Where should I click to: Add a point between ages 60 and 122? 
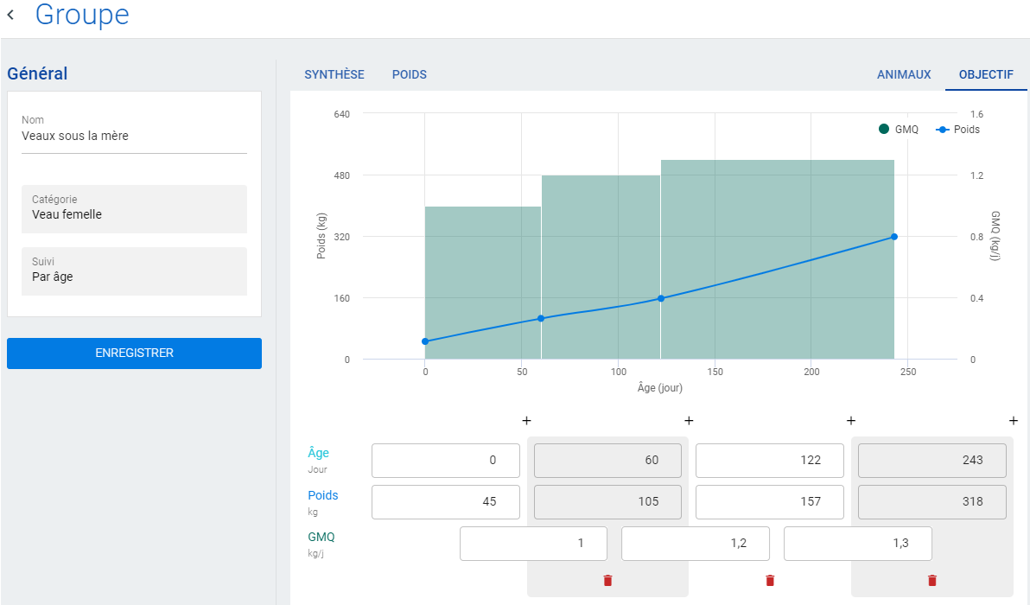click(689, 420)
